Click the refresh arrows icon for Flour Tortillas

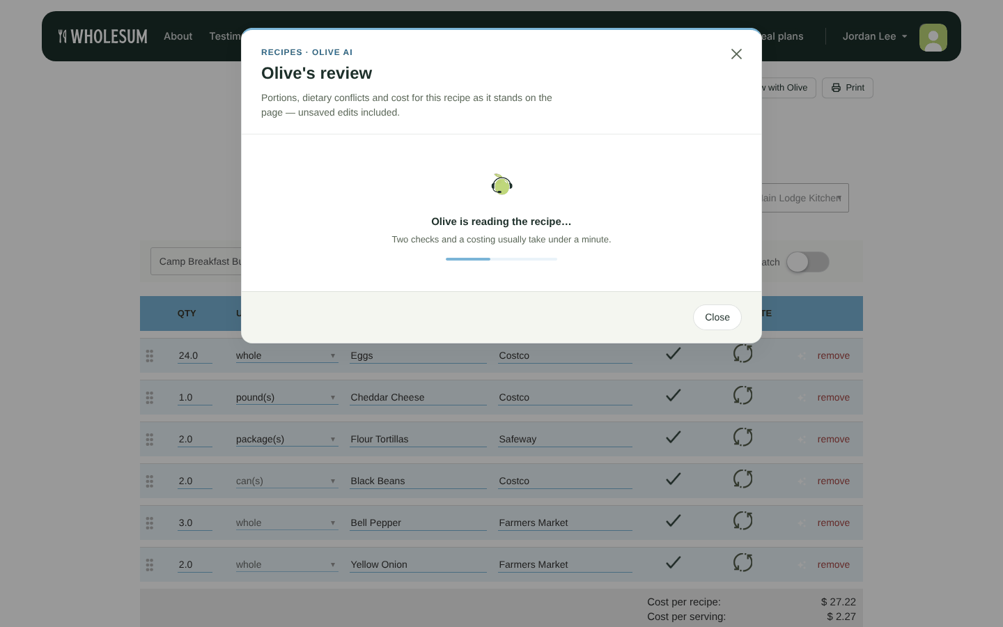[x=743, y=438]
